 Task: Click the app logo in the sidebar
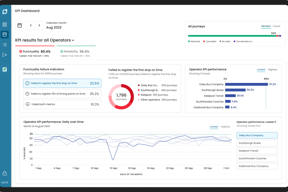click(5, 12)
